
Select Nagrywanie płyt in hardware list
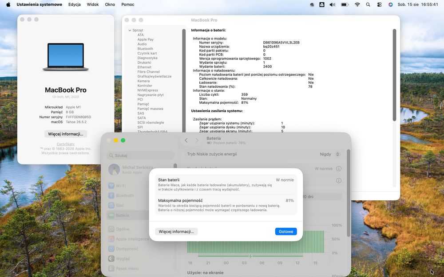tap(151, 95)
